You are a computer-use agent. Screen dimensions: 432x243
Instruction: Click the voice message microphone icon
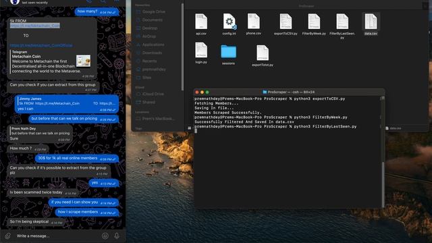[x=117, y=236]
